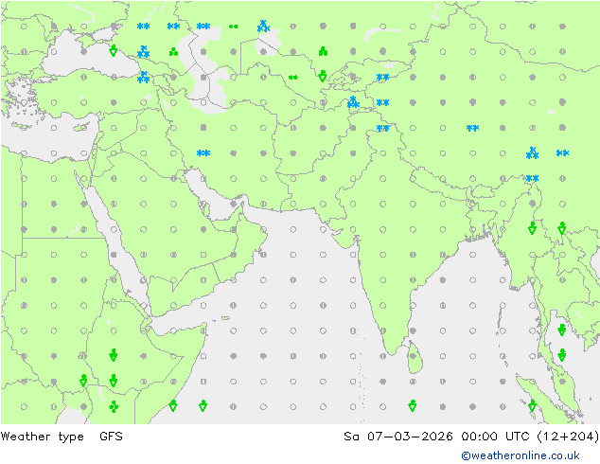Click the 'GFS' model label

(111, 436)
